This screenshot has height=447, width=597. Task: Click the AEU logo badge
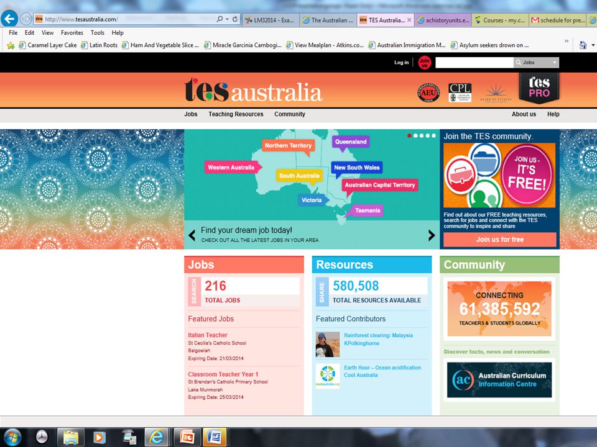428,93
